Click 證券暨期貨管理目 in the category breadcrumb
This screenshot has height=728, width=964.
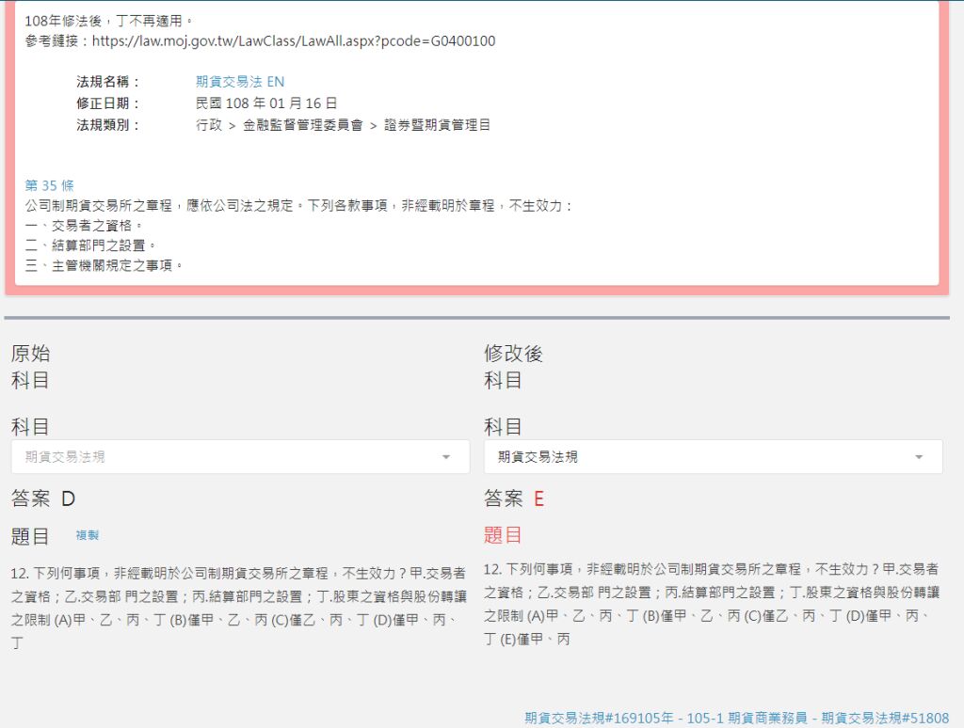click(437, 125)
